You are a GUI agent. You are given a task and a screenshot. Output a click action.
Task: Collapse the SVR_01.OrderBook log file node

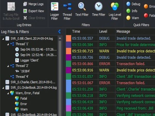[3, 88]
